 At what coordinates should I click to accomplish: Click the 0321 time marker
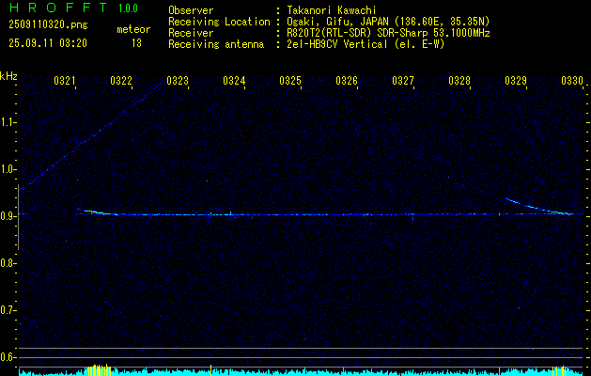tap(65, 80)
